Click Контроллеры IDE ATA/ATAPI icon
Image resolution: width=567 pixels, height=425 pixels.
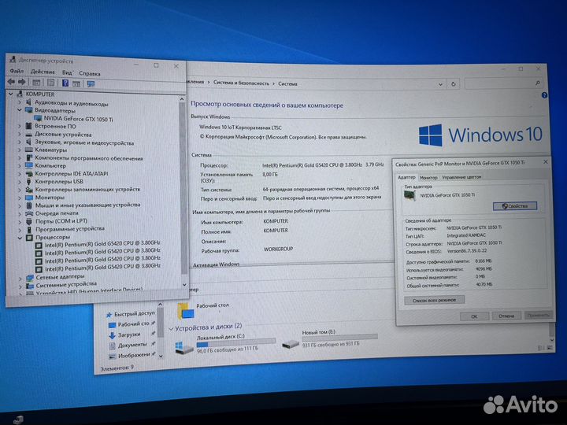point(29,173)
